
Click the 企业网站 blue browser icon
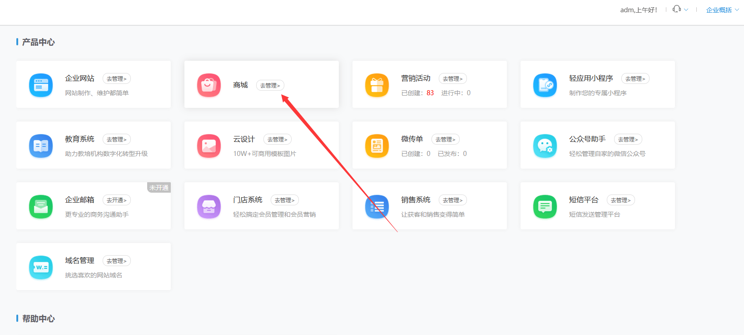click(x=41, y=85)
